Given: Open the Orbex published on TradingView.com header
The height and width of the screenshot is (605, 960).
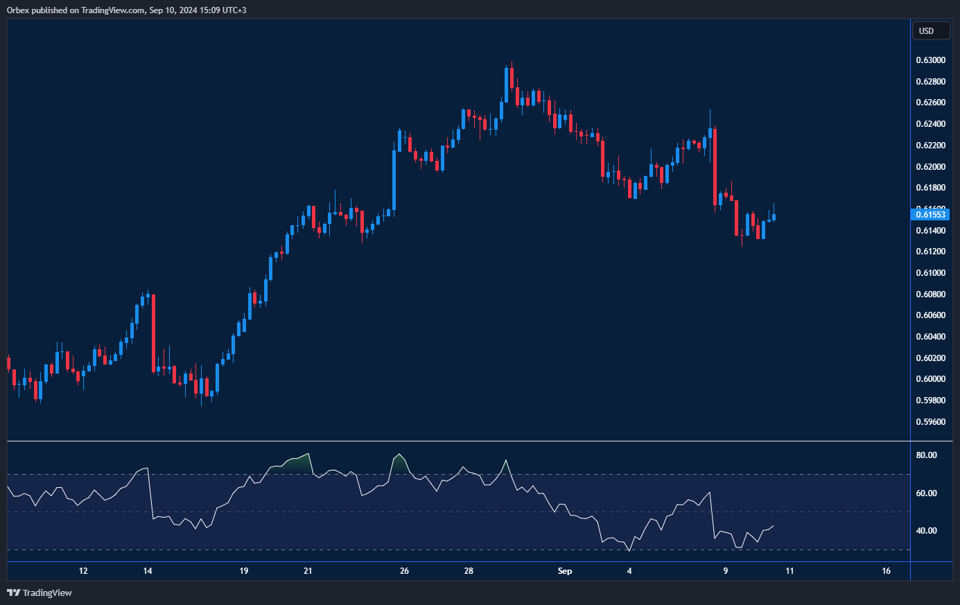Looking at the screenshot, I should (x=126, y=10).
